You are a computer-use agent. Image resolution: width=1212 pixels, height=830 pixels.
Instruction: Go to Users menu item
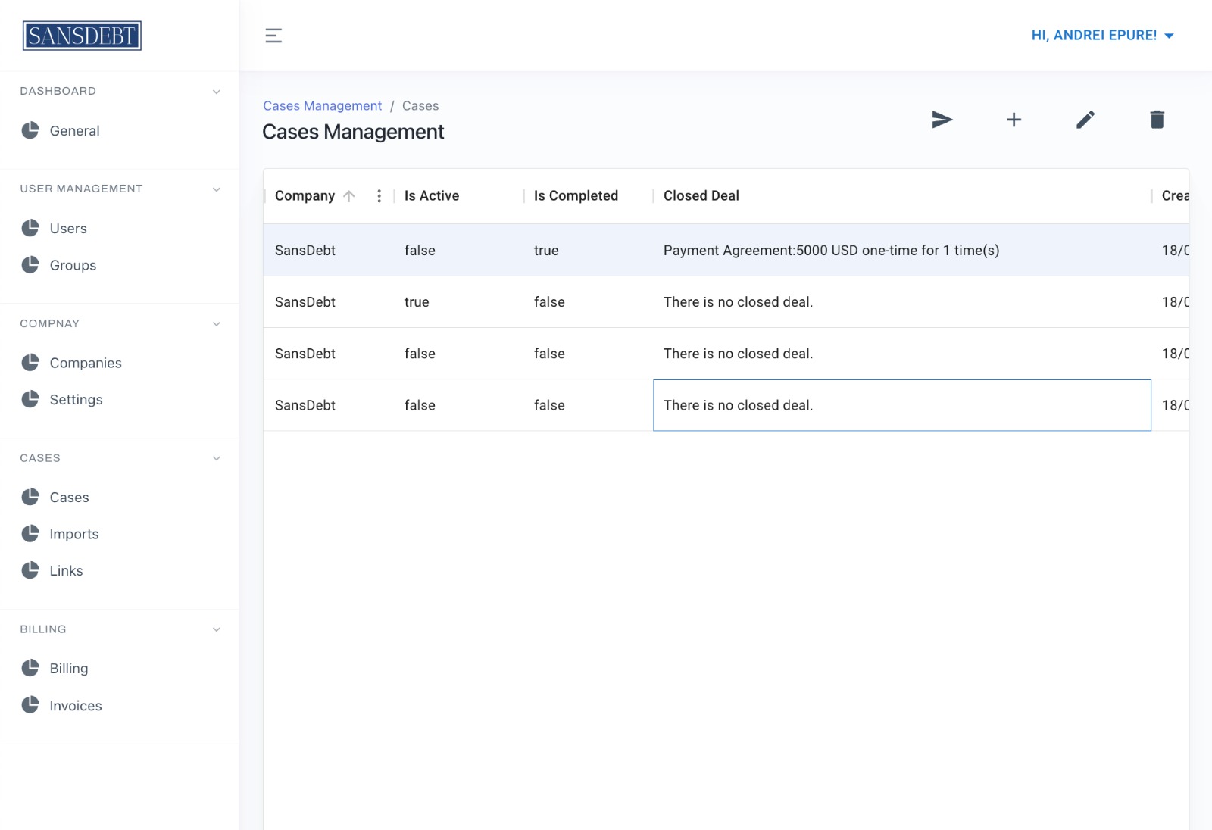click(68, 229)
